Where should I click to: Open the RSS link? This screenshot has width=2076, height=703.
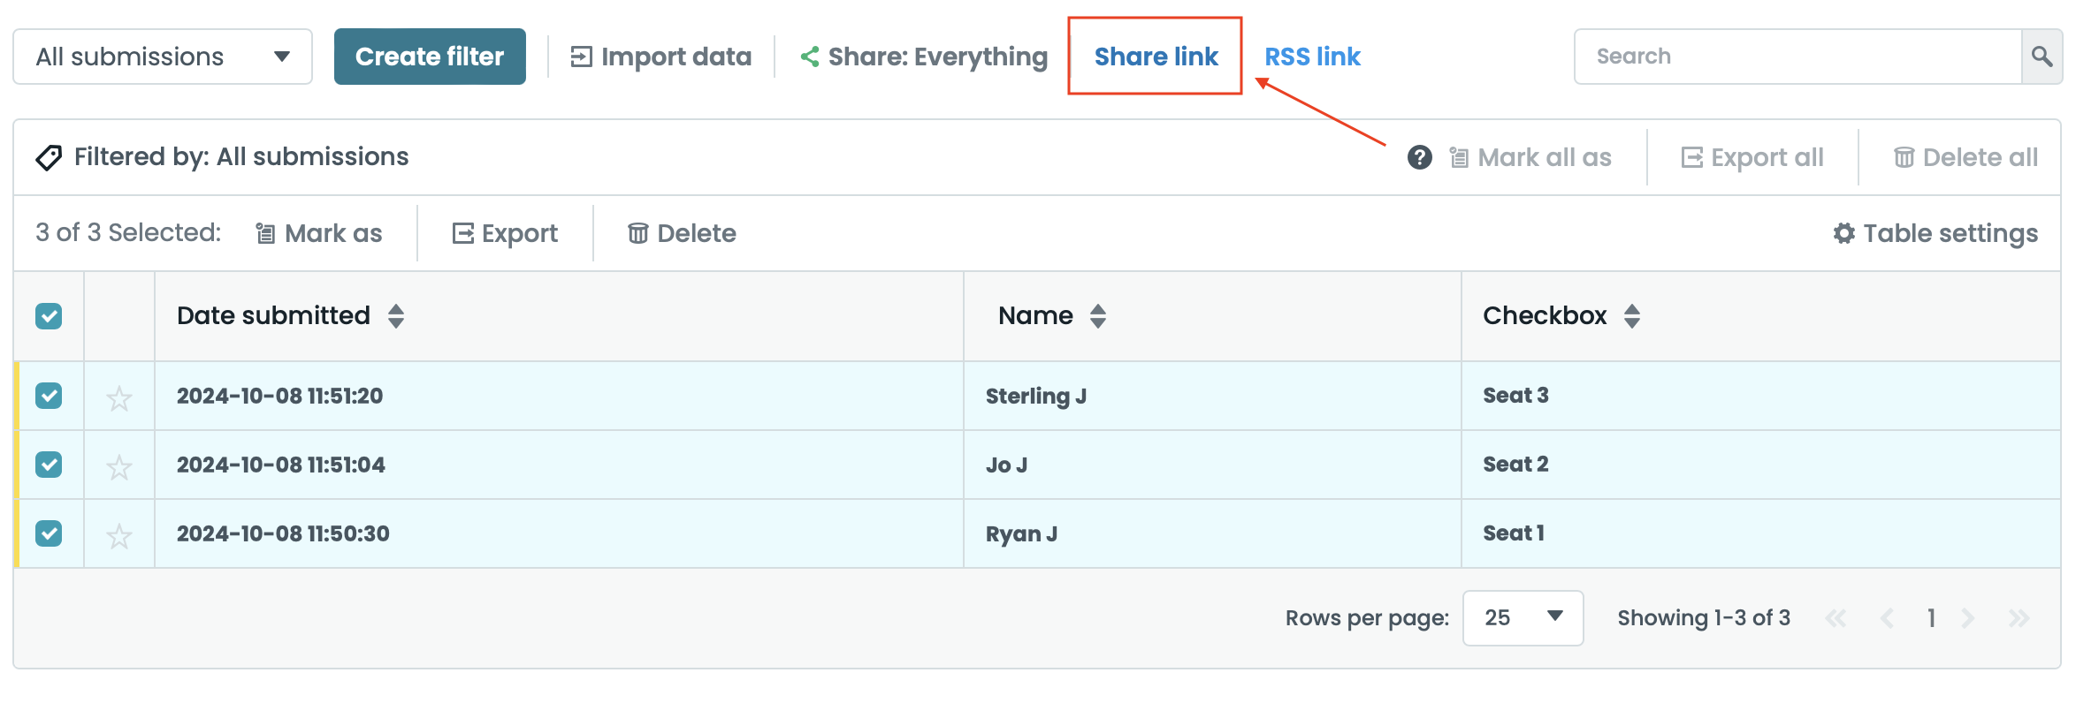coord(1312,57)
